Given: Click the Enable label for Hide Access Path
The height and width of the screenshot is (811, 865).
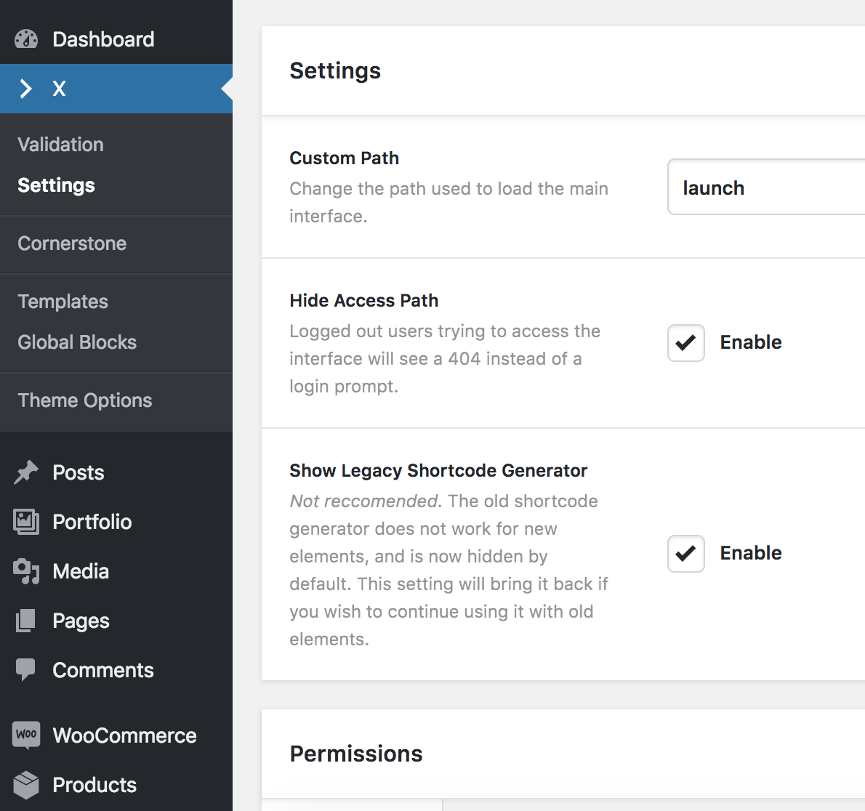Looking at the screenshot, I should (751, 342).
